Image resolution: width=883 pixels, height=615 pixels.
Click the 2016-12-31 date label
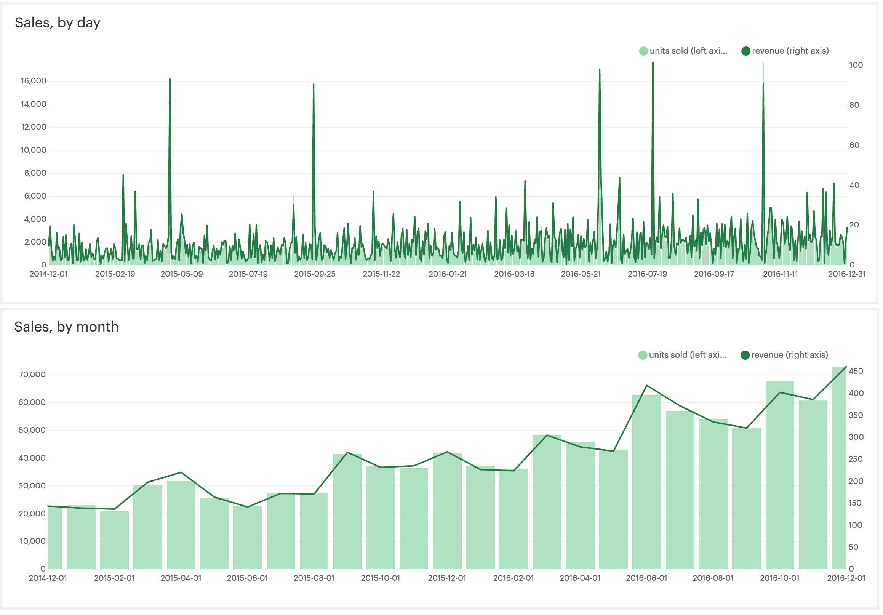click(847, 274)
